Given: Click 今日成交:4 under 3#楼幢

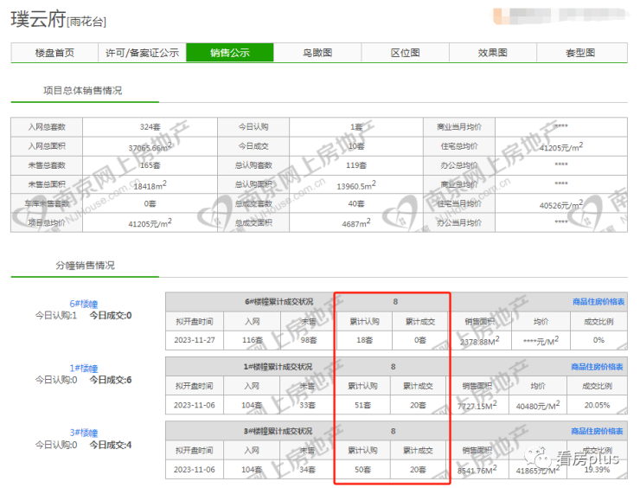Looking at the screenshot, I should [111, 445].
